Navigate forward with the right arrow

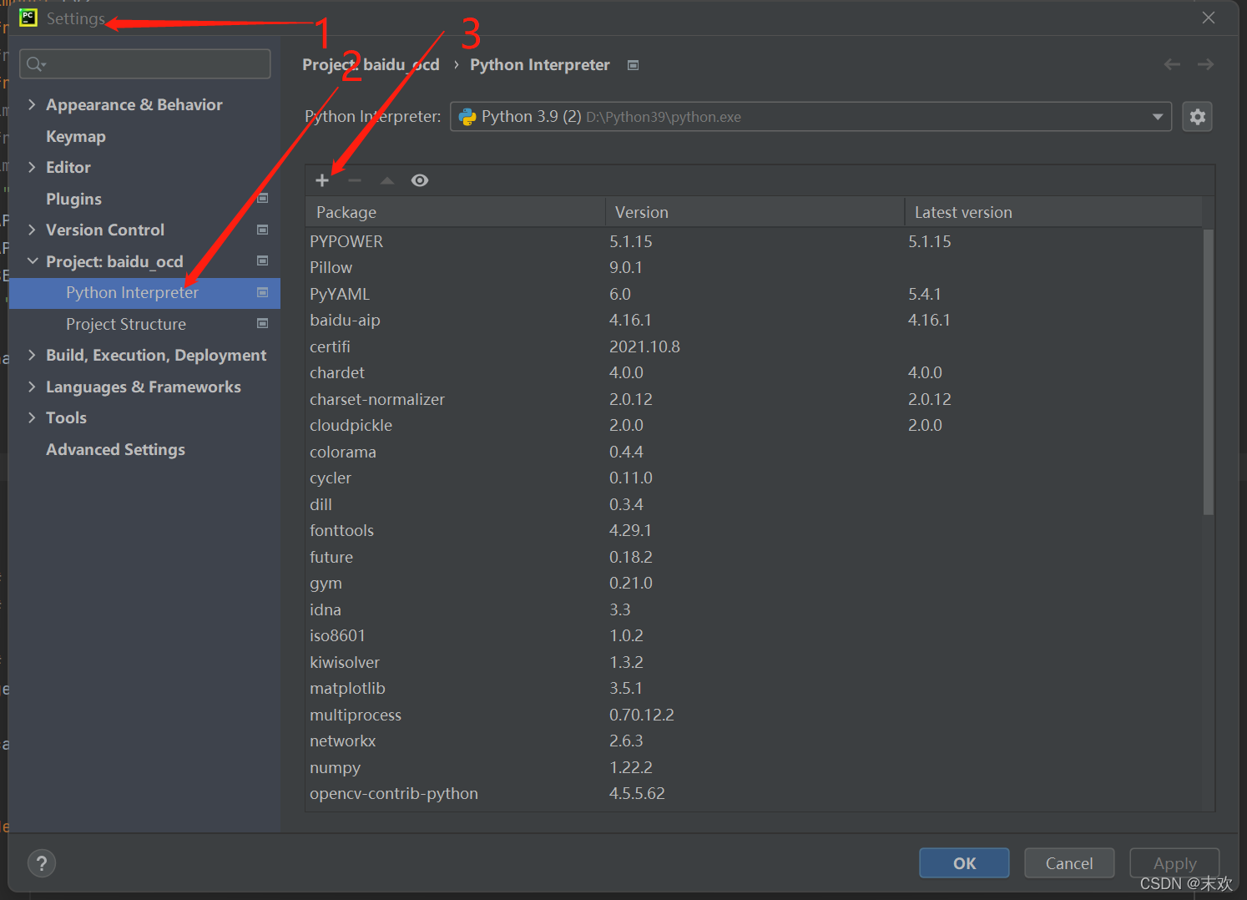[1205, 64]
